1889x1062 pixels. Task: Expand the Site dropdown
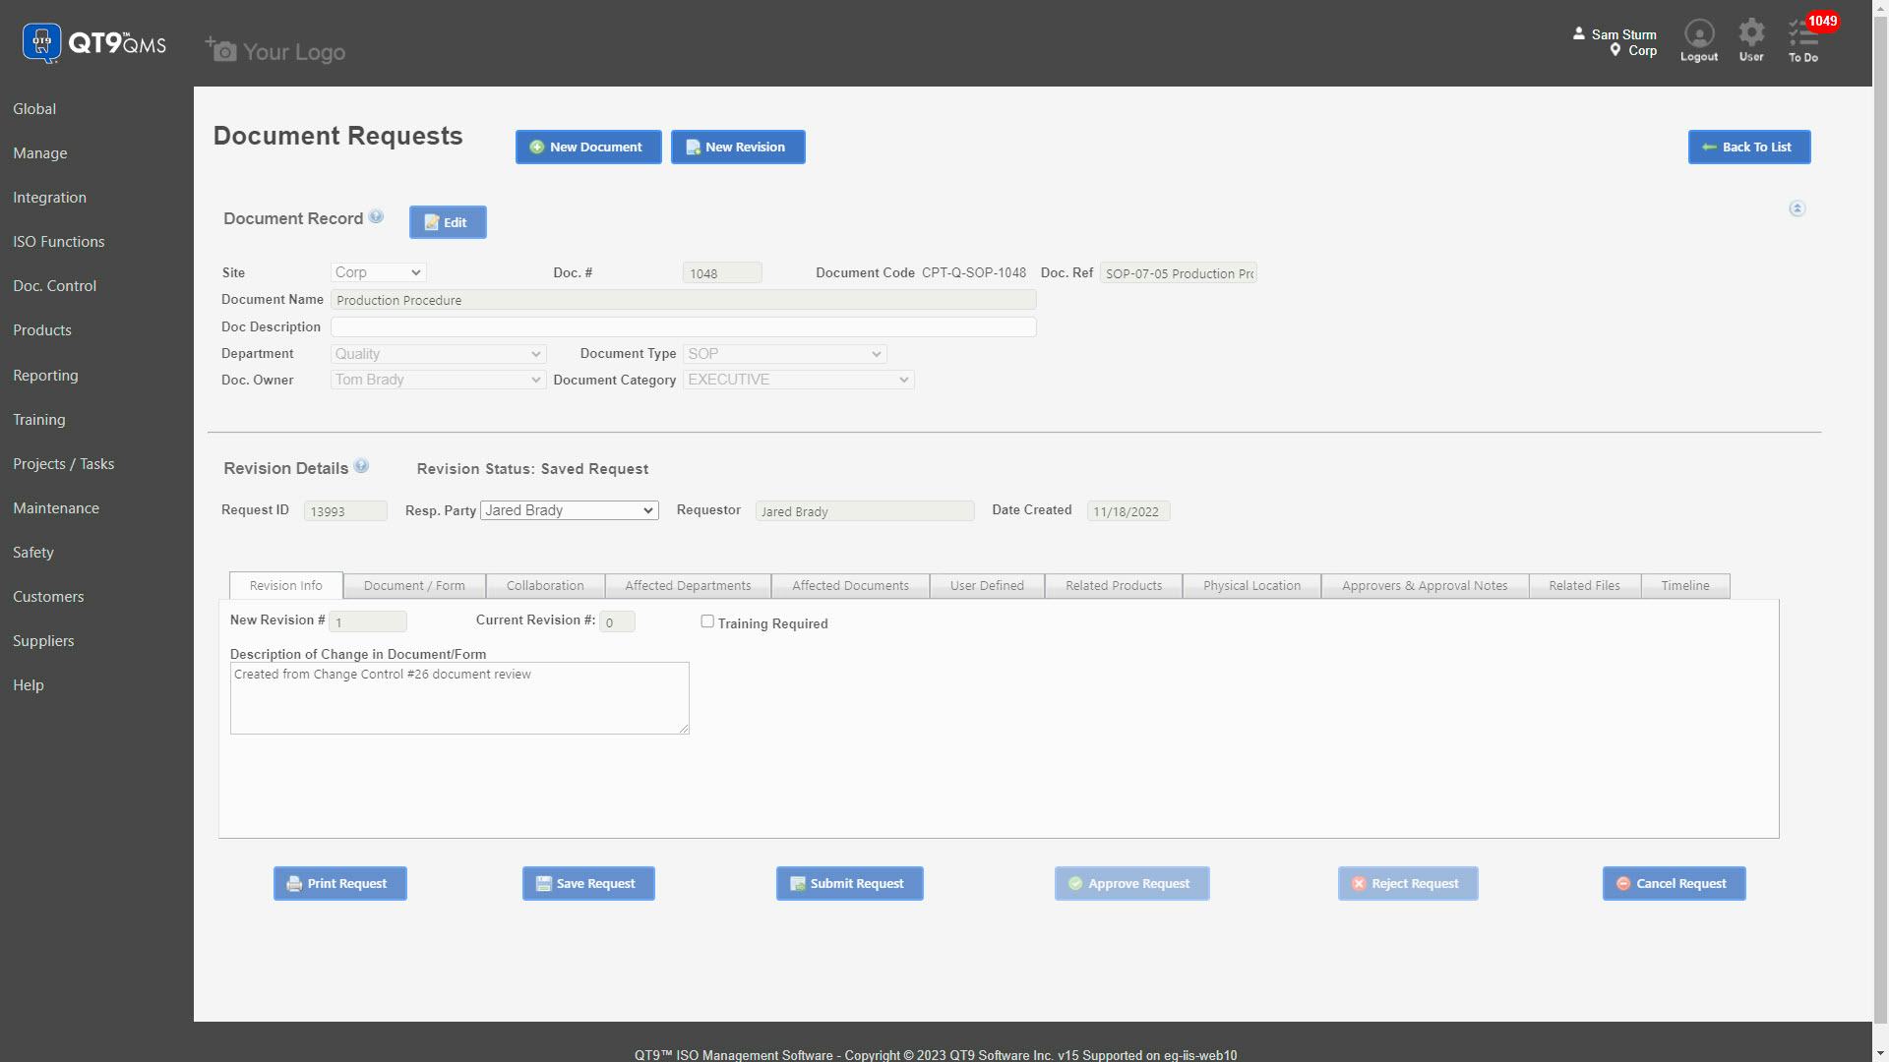tap(378, 272)
